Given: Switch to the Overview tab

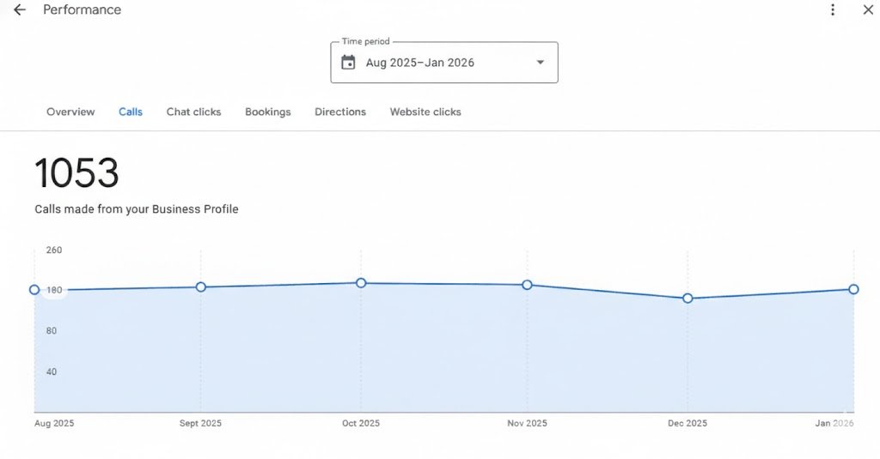Looking at the screenshot, I should coord(70,112).
